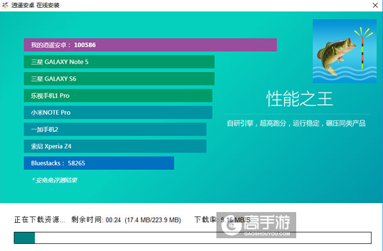
Task: Select the 乐视手机1 Pro benchmark bar
Action: pyautogui.click(x=118, y=96)
